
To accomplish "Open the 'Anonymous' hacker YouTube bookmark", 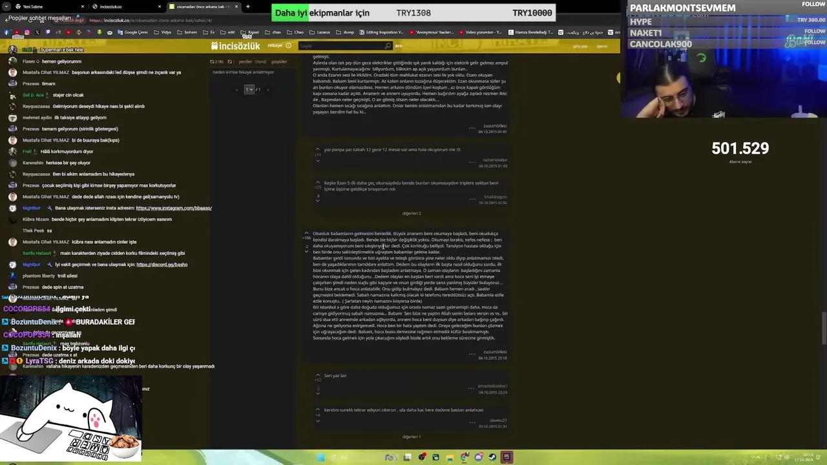I will (431, 32).
